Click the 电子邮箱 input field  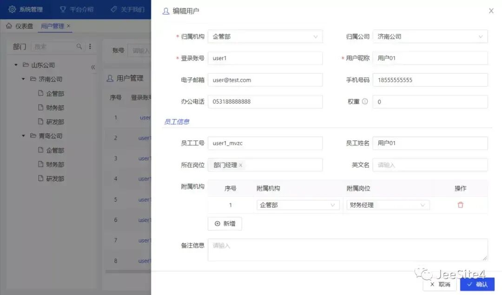point(265,80)
